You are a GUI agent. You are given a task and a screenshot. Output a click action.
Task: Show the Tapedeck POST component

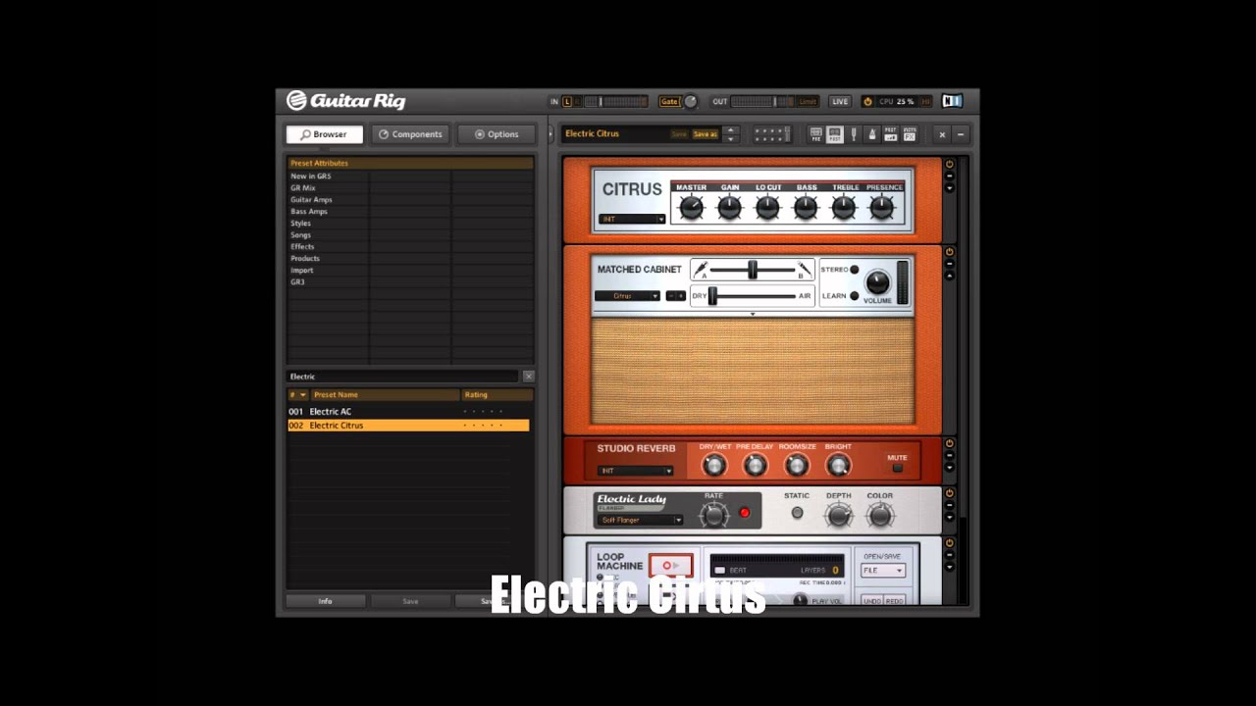(835, 134)
